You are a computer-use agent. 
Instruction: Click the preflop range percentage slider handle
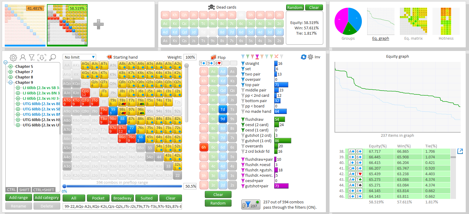coord(64,186)
